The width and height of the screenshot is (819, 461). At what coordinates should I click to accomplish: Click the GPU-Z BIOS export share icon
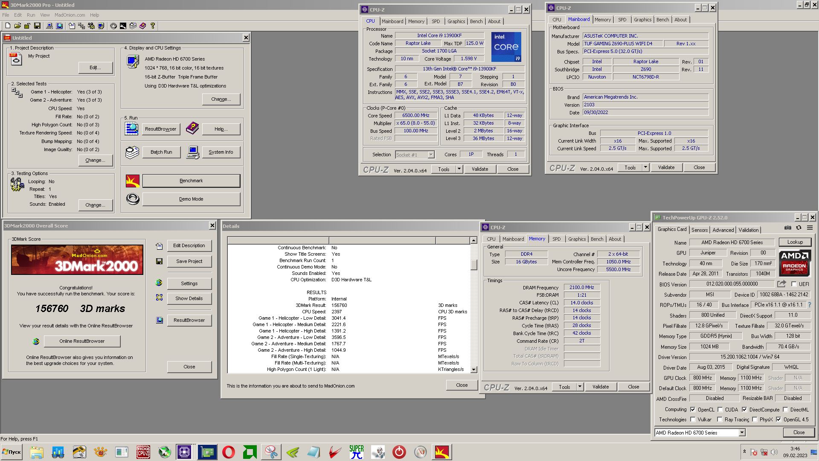[x=781, y=284]
